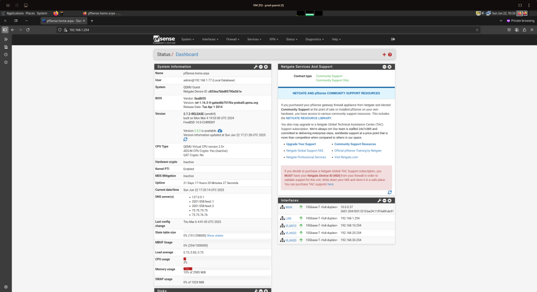Click the VLAN20 interface network icon
The height and width of the screenshot is (292, 537).
[282, 233]
